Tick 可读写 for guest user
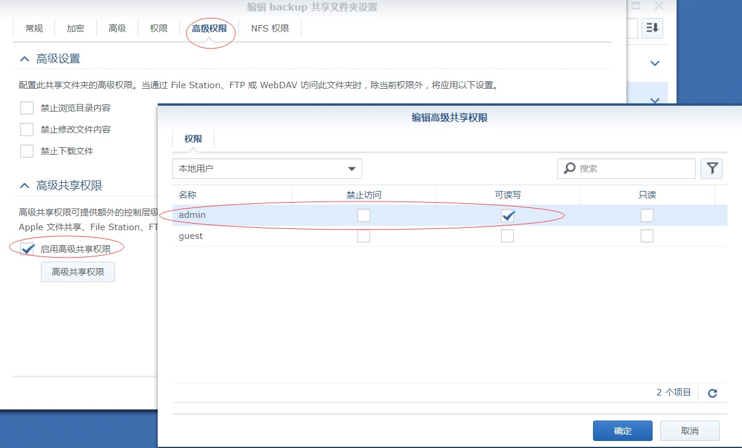742x448 pixels. pyautogui.click(x=508, y=236)
